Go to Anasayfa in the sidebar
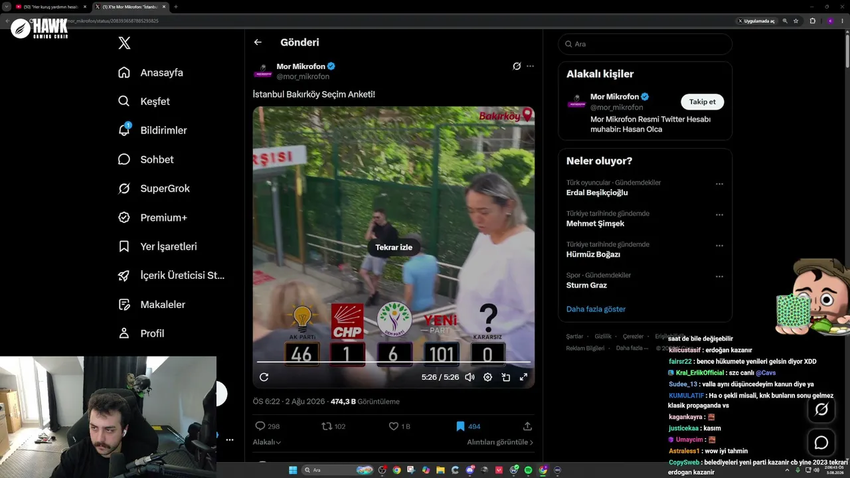 pyautogui.click(x=151, y=72)
